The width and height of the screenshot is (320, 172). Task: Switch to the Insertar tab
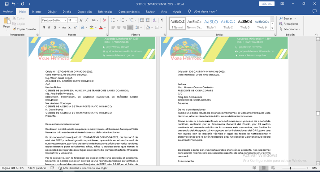coord(36,12)
